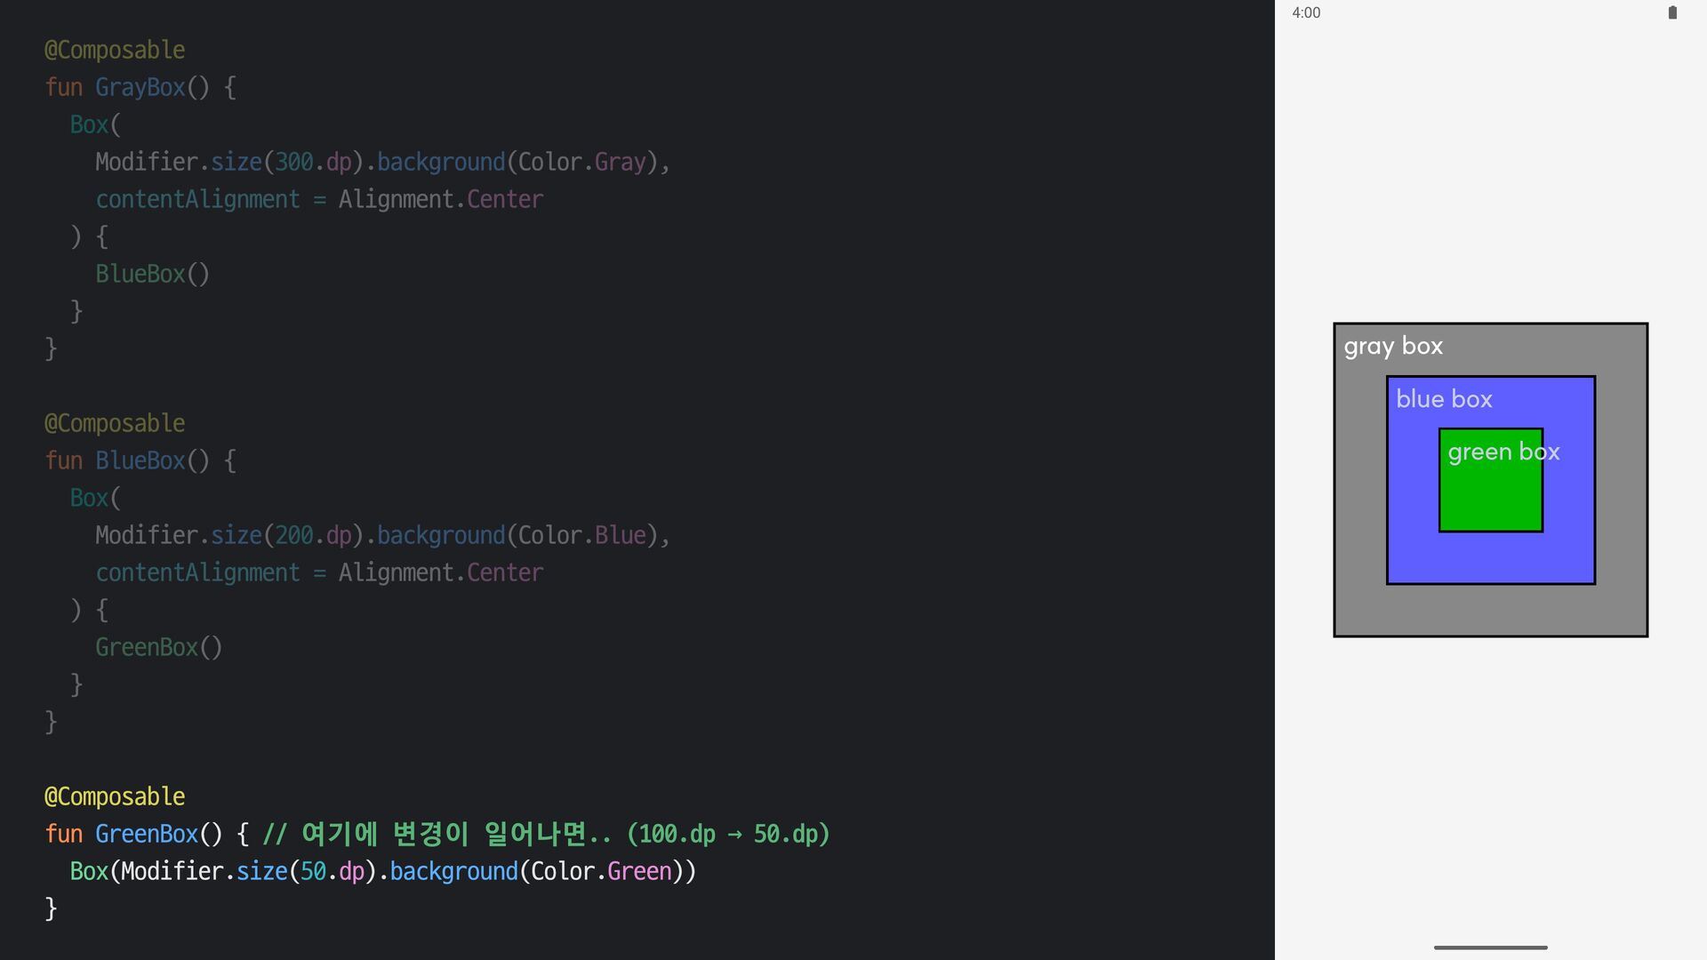This screenshot has width=1707, height=960.
Task: Click the GreenBox function declaration name
Action: [146, 834]
